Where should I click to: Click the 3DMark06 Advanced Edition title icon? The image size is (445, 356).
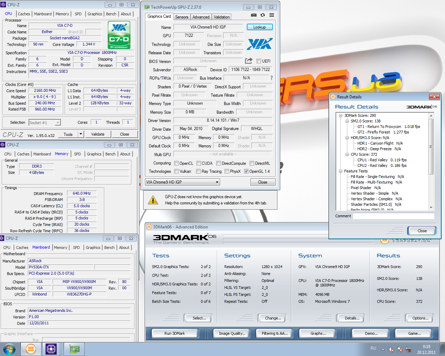tap(149, 227)
